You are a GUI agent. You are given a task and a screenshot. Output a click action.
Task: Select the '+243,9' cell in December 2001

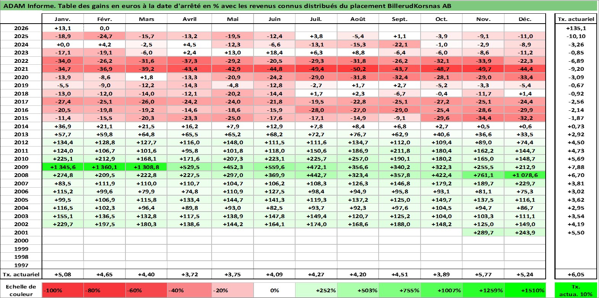point(525,233)
